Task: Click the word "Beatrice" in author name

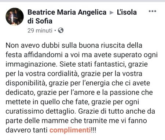Action: [x=41, y=12]
